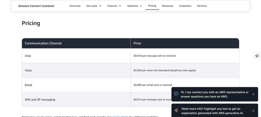The height and width of the screenshot is (117, 261).
Task: Click the star bookmark icon
Action: pyautogui.click(x=257, y=56)
